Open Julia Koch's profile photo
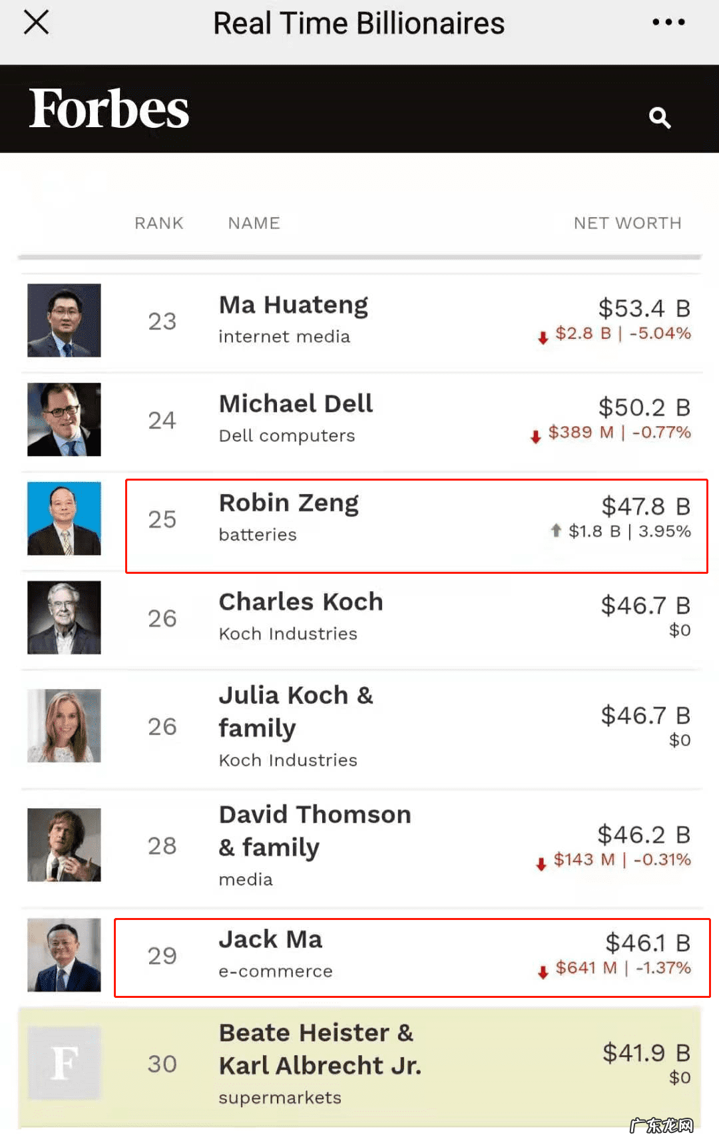Viewport: 719px width, 1145px height. [x=64, y=726]
